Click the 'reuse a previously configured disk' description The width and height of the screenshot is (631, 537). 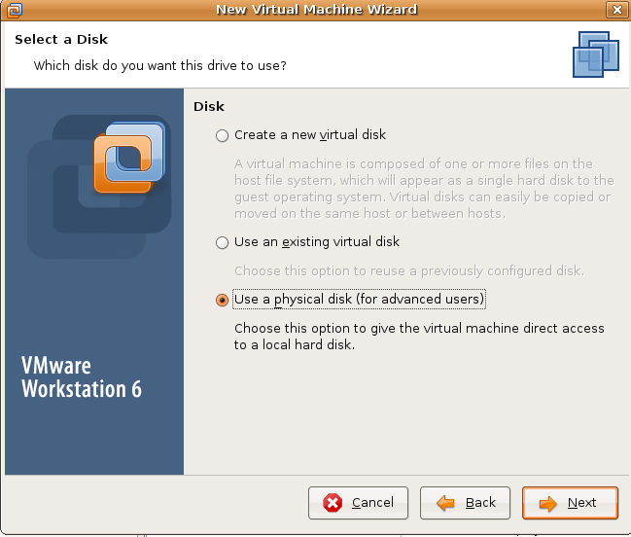(409, 270)
